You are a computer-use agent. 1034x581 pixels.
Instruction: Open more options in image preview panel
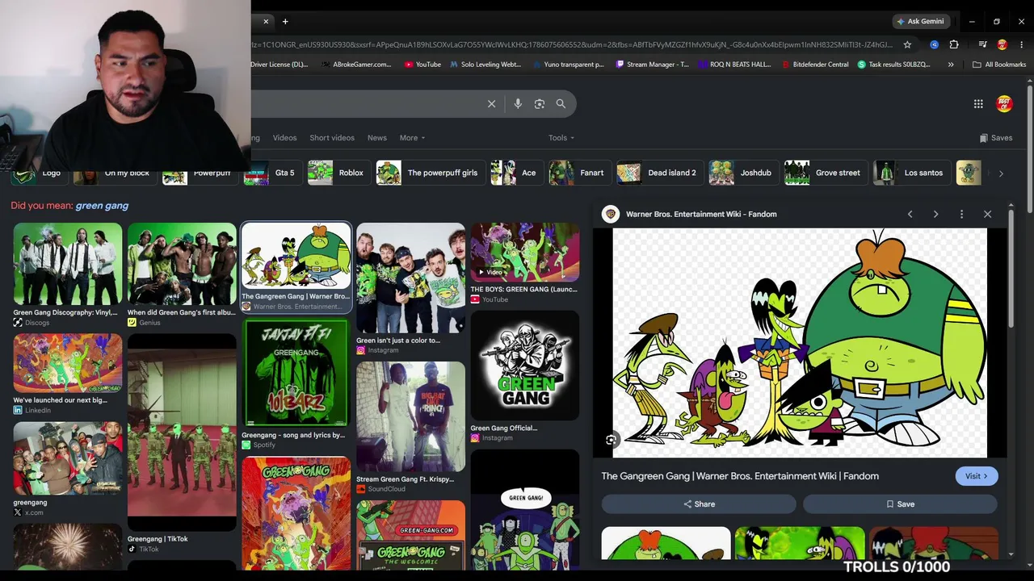tap(961, 214)
